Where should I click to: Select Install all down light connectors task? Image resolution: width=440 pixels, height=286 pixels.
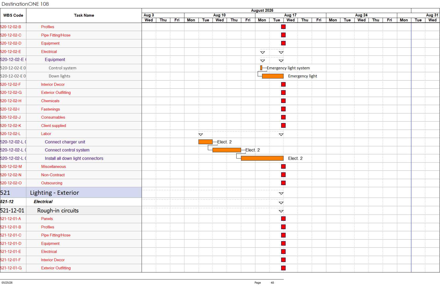(x=74, y=158)
